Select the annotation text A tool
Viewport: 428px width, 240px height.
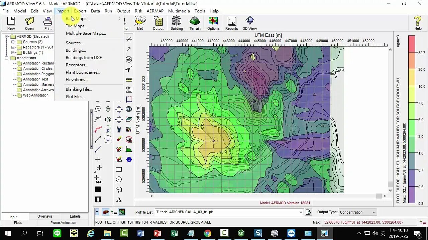click(x=119, y=199)
